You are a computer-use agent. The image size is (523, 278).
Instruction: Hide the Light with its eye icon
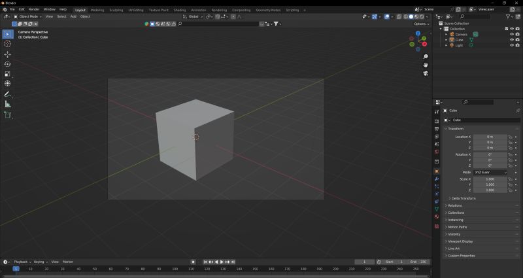pyautogui.click(x=512, y=45)
